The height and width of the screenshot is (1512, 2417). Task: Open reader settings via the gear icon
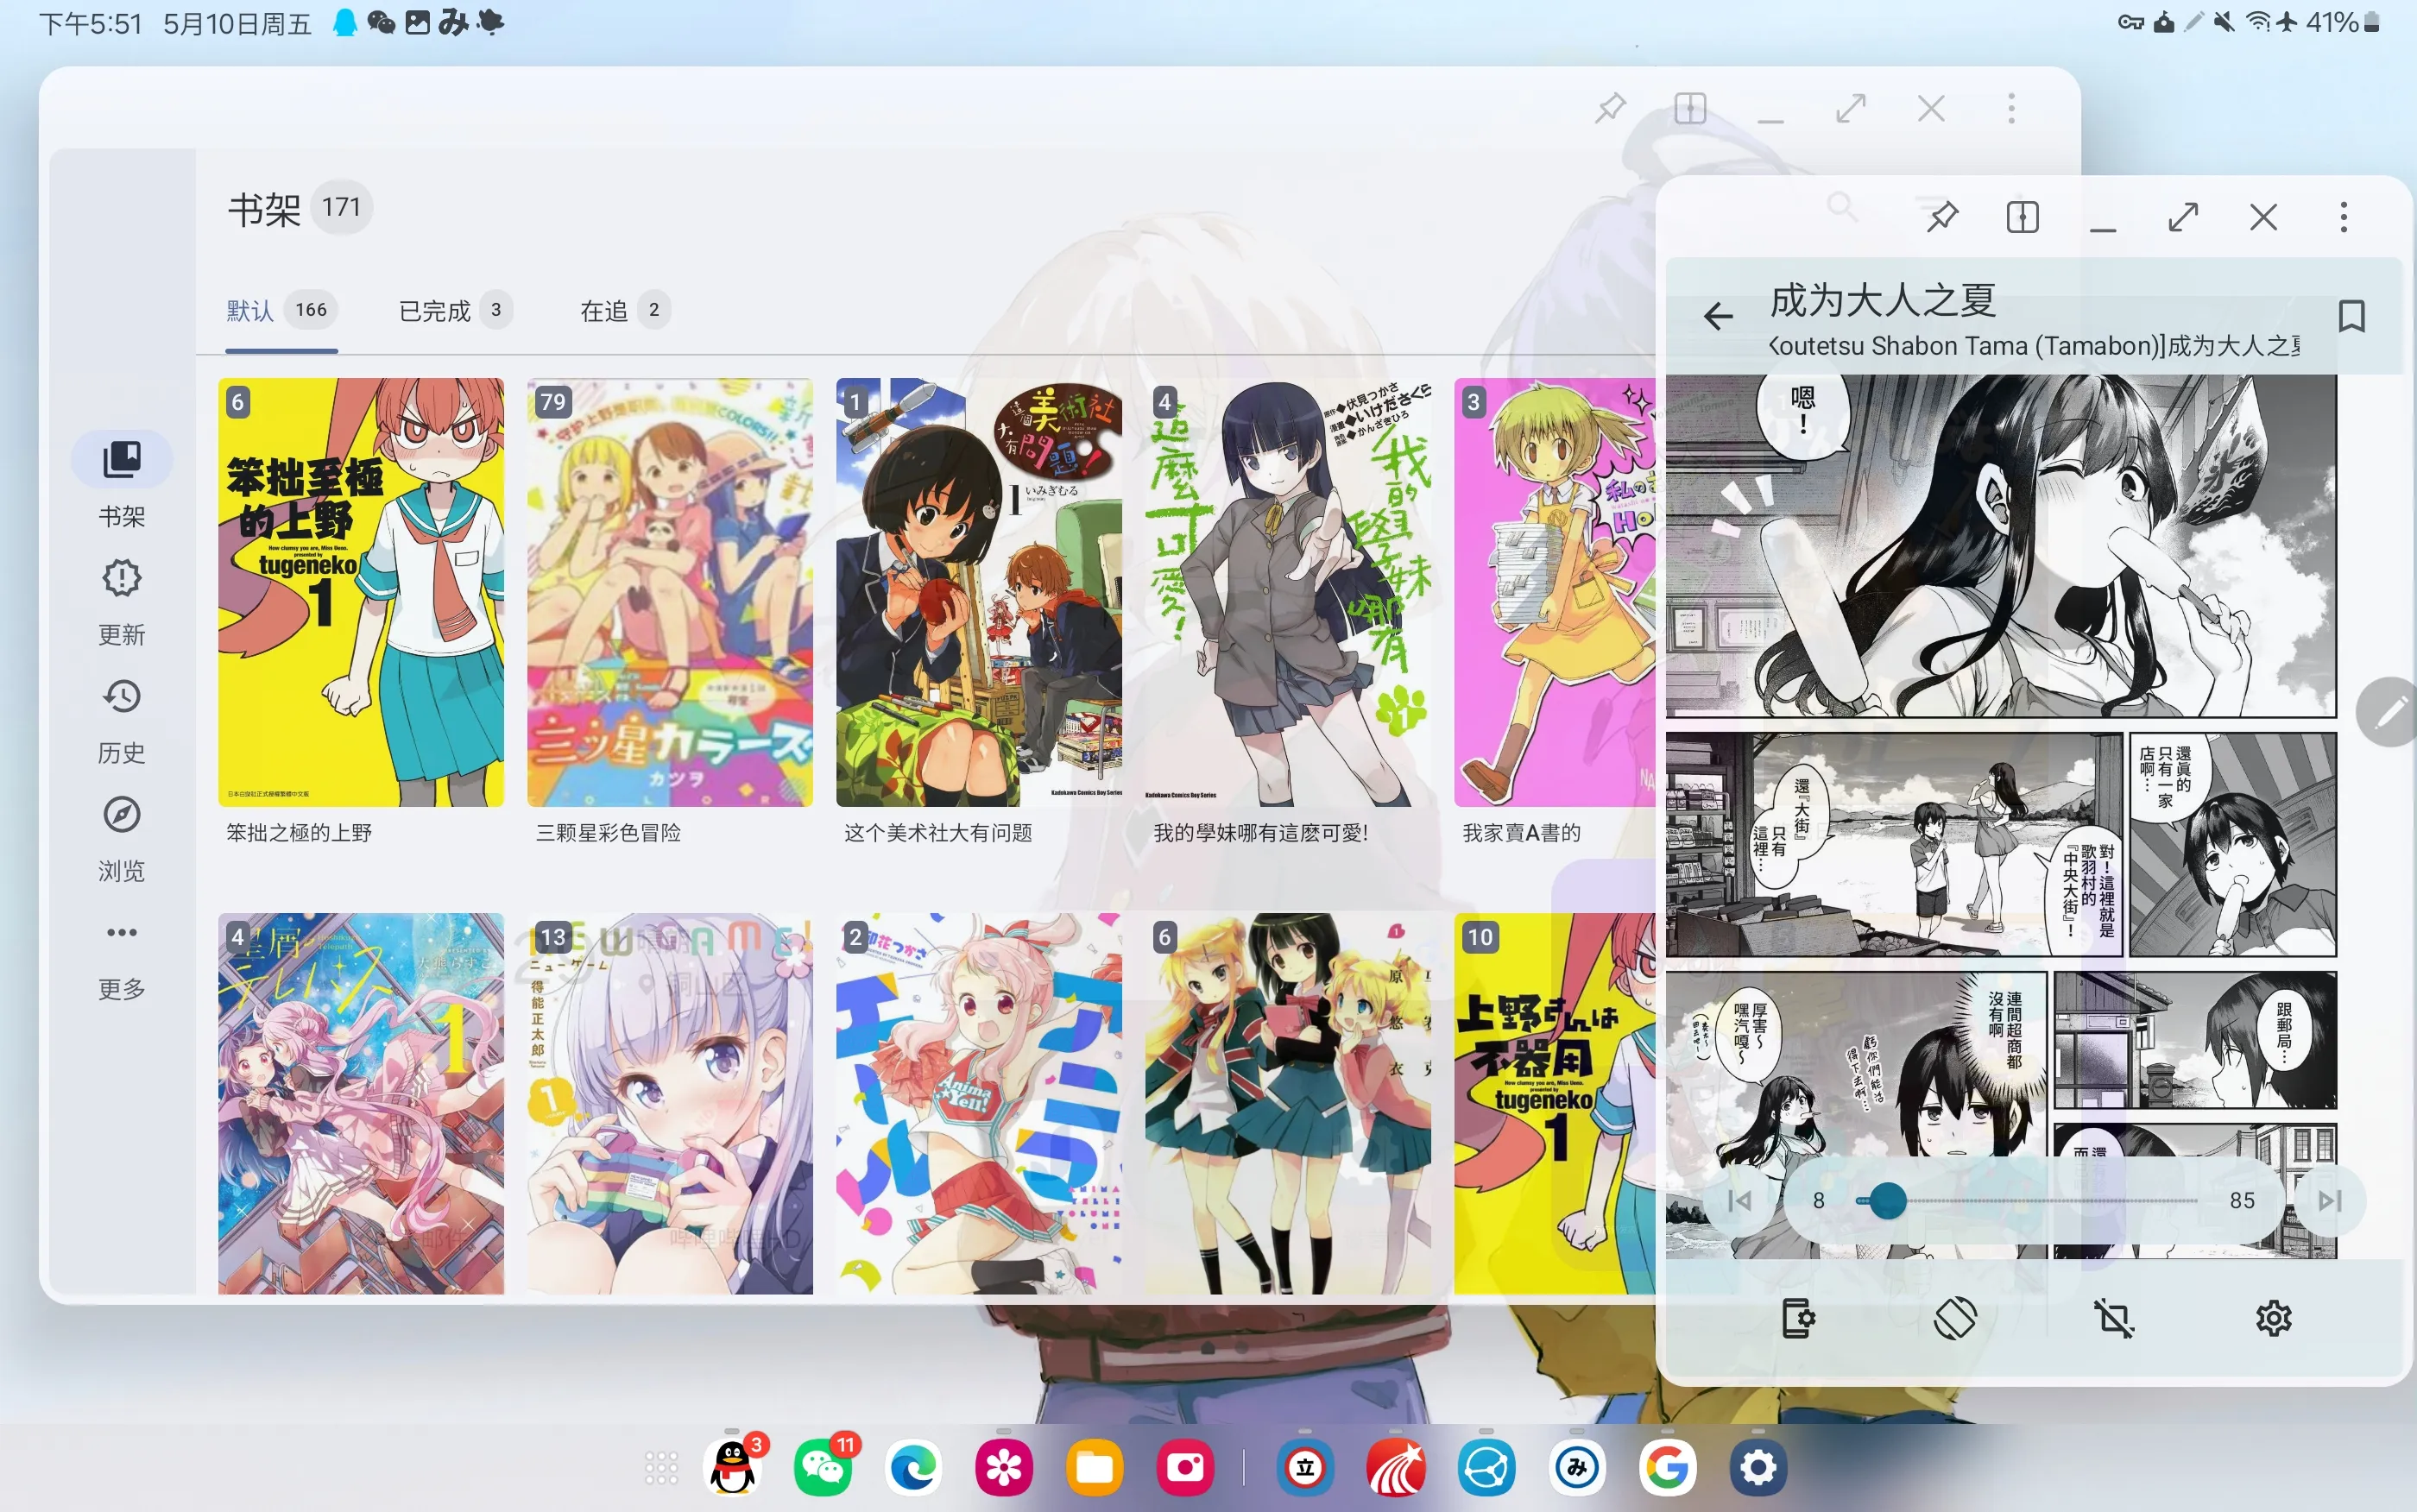2275,1318
